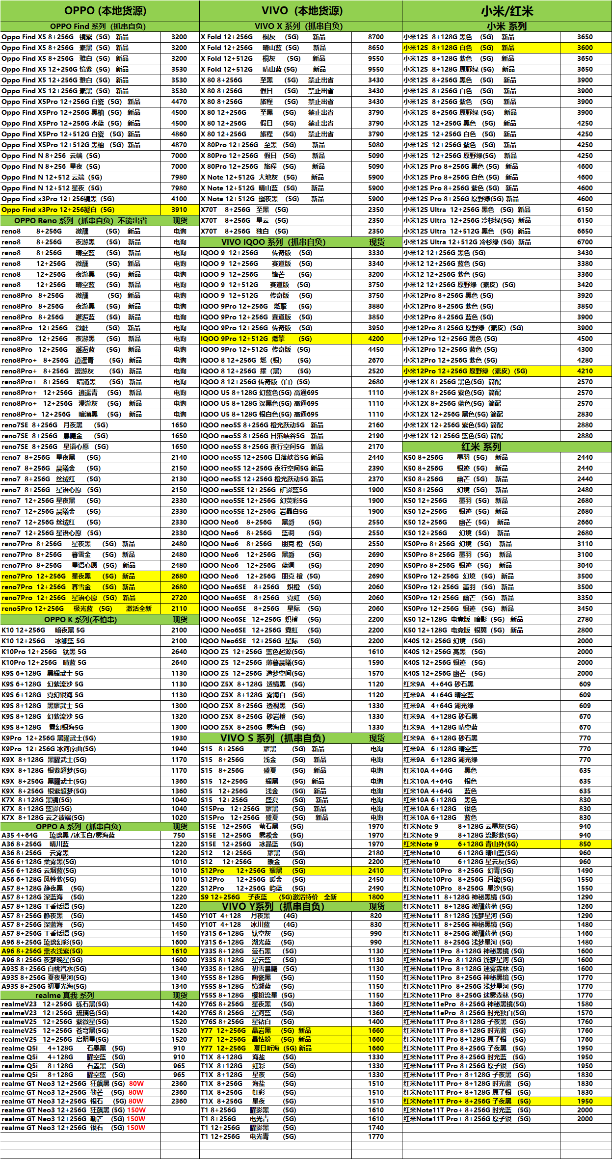
Task: Select price 3600 for 小米12S 8+128G 白色
Action: click(585, 48)
